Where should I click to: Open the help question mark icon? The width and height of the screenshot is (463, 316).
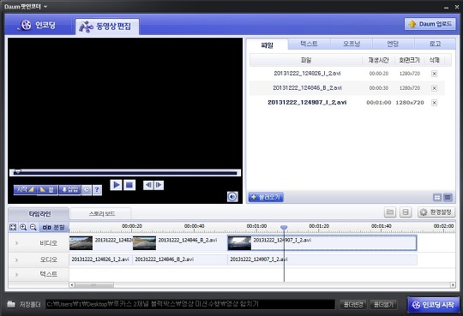click(97, 190)
